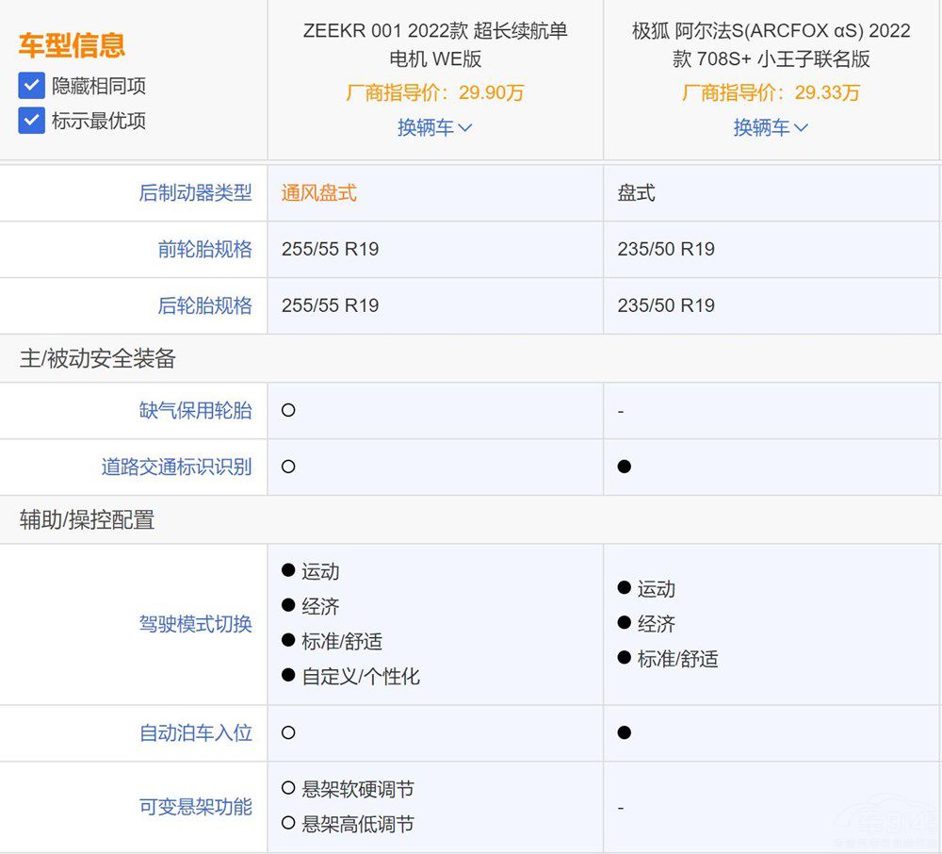Click the chevron beside the left 换辆车 link
Viewport: 942px width, 854px height.
pos(467,127)
